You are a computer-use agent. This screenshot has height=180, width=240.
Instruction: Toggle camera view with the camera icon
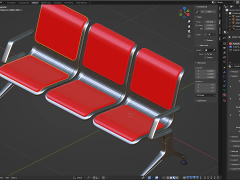point(189,31)
